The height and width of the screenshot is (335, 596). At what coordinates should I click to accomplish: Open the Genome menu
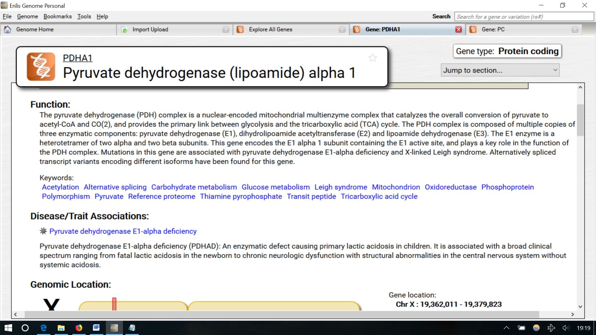coord(27,16)
